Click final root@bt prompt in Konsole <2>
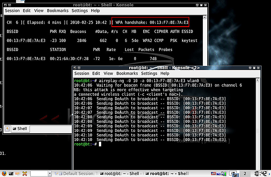This screenshot has height=177, width=271. [85, 144]
